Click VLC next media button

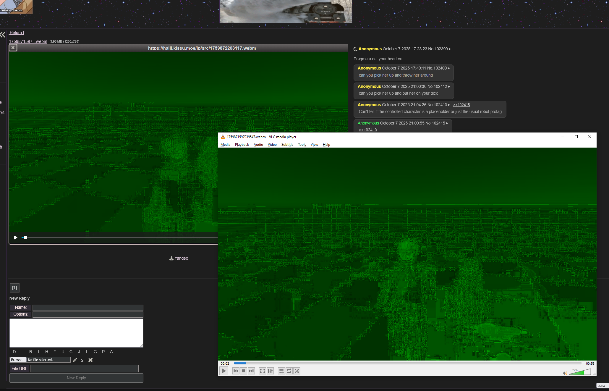251,371
